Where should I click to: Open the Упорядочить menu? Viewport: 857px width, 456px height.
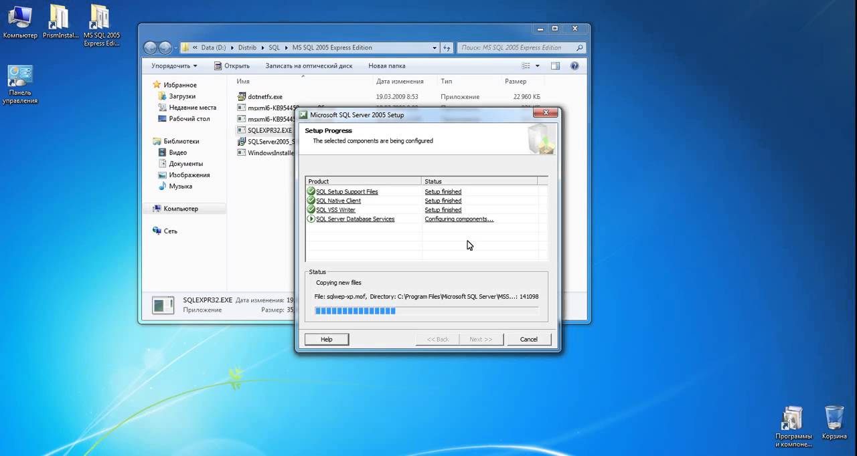(x=174, y=66)
